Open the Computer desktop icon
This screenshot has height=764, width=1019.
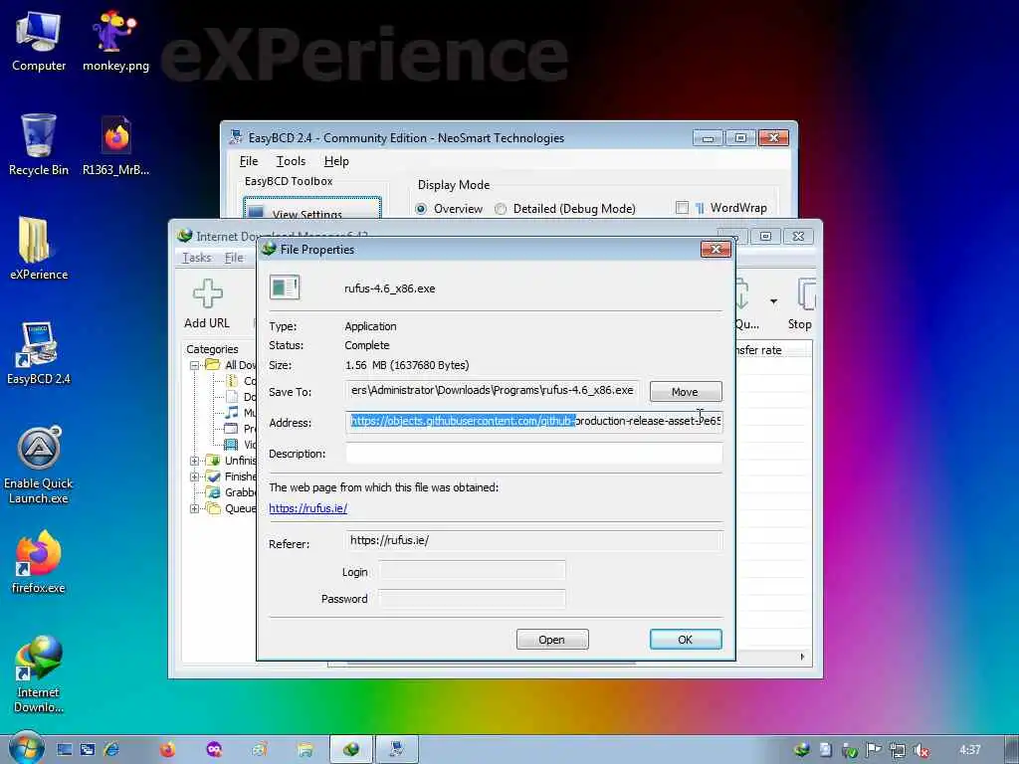click(39, 42)
